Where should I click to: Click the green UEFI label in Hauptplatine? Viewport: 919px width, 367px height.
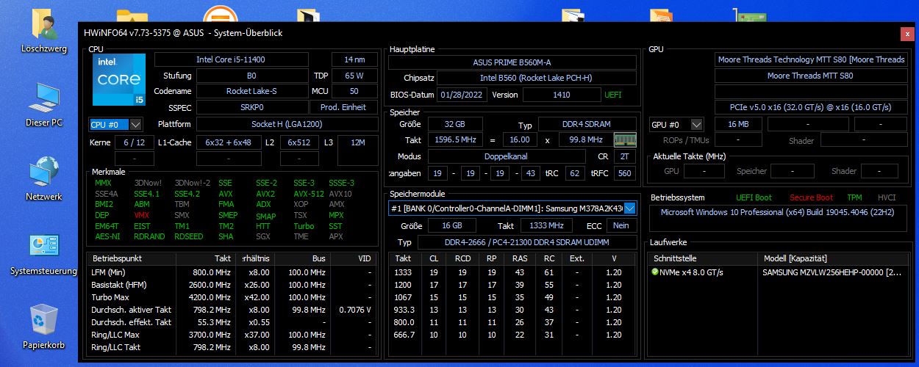pos(613,95)
